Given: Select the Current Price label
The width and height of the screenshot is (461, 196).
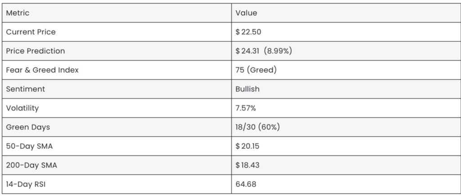Looking at the screenshot, I should (31, 32).
